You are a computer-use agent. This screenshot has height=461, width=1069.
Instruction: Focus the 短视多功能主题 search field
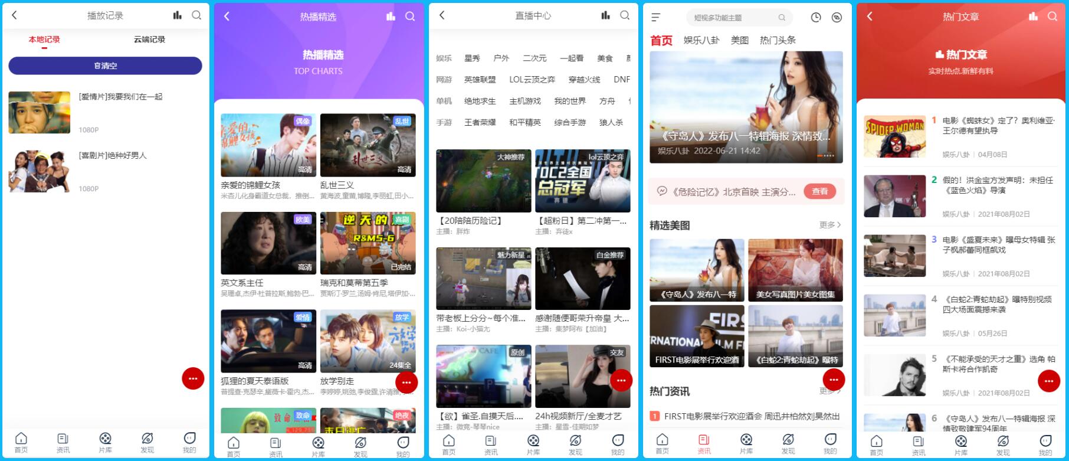pyautogui.click(x=734, y=18)
